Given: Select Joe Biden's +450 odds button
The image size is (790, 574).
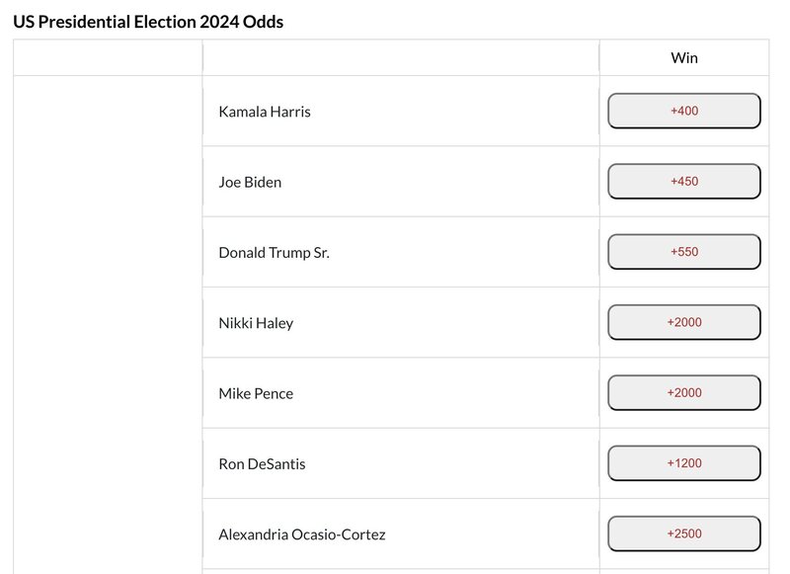Looking at the screenshot, I should pos(683,182).
